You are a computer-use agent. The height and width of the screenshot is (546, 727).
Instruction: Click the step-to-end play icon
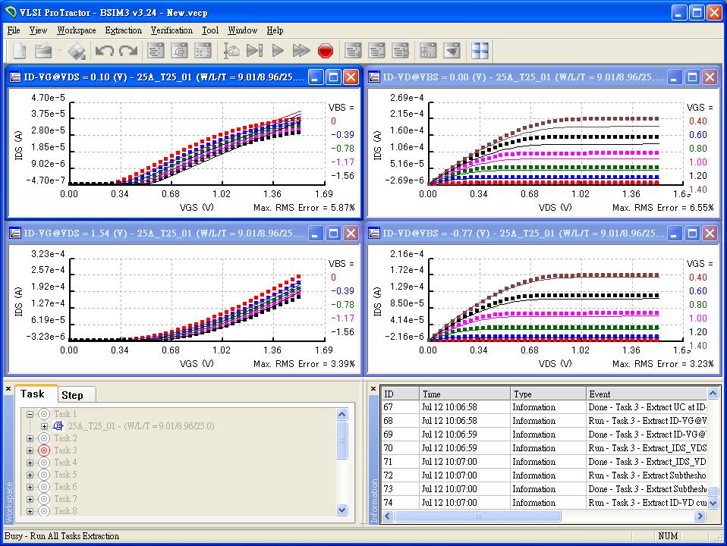point(254,51)
